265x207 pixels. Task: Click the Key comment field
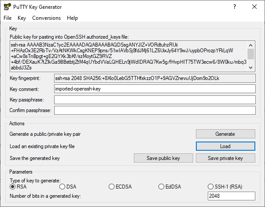pyautogui.click(x=155, y=89)
